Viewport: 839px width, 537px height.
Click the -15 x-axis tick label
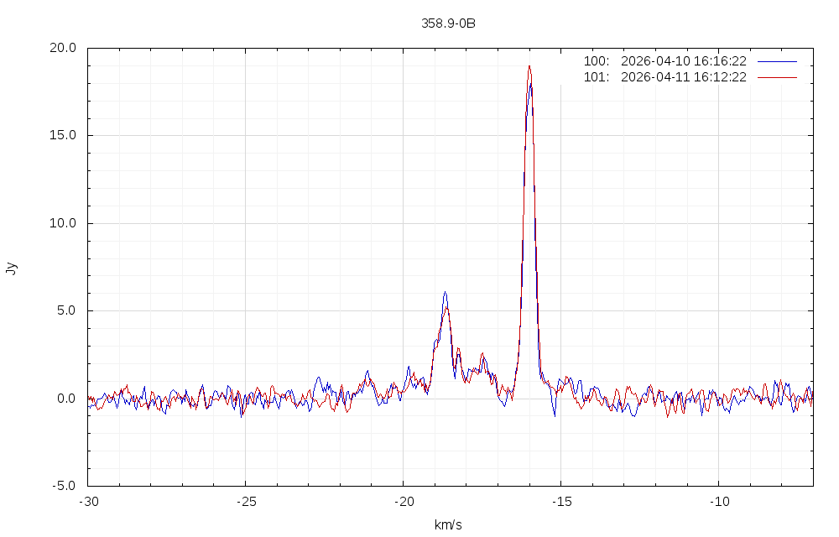click(560, 500)
